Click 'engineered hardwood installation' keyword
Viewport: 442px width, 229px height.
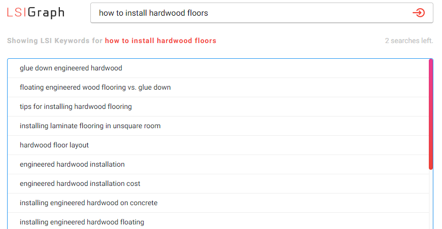218,164
